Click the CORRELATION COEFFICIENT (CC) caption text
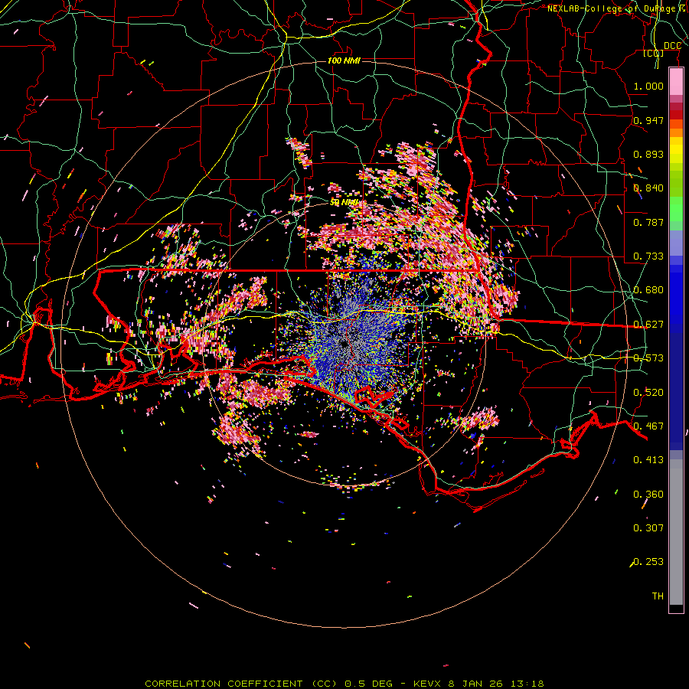 click(x=241, y=684)
